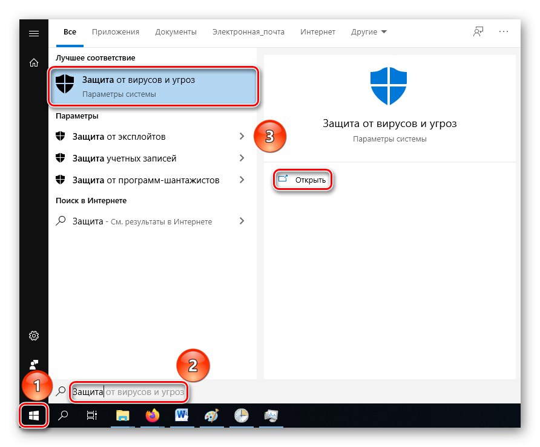This screenshot has width=540, height=447.
Task: Click the feedback person icon at top right
Action: [478, 31]
